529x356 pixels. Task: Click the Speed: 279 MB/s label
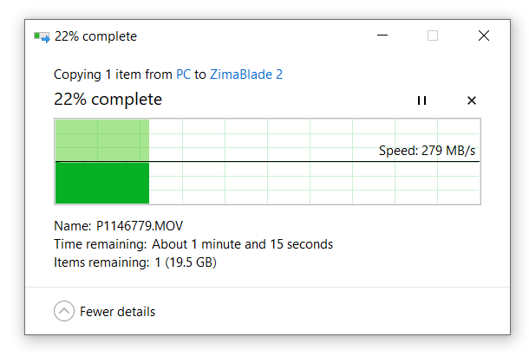427,151
